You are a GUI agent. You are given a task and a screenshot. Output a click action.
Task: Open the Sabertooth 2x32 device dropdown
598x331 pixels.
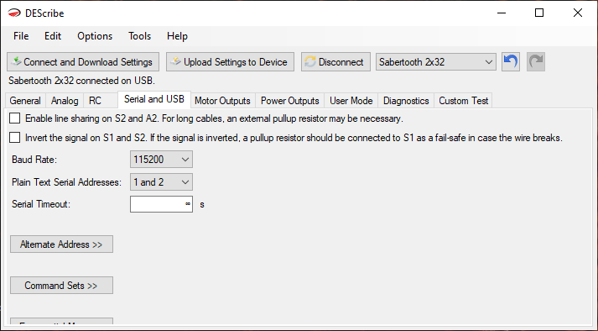coord(436,62)
